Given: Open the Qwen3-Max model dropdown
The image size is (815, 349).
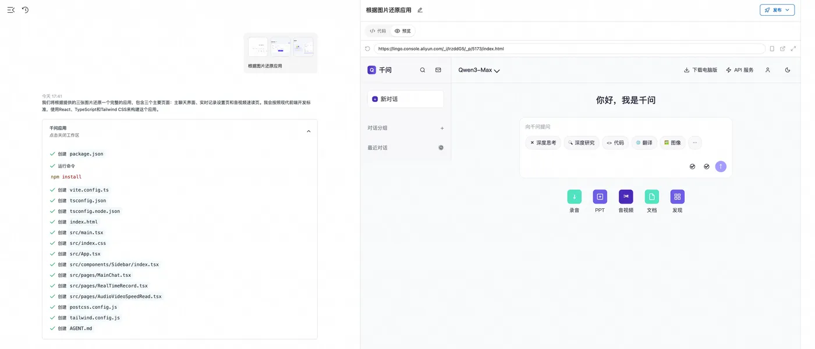Looking at the screenshot, I should (x=479, y=70).
